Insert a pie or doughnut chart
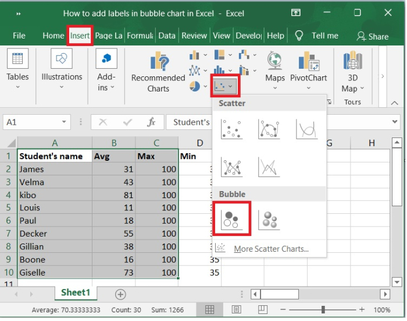 (x=198, y=86)
